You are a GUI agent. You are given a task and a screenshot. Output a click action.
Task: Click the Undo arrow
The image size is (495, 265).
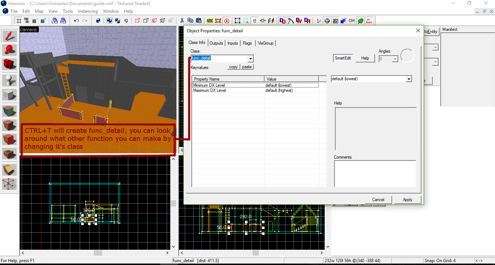pos(76,21)
